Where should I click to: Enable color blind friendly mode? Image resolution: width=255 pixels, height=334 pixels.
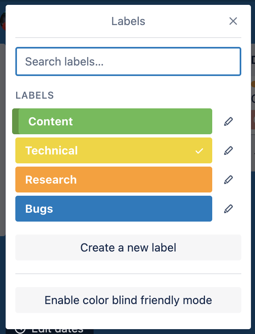(x=128, y=300)
